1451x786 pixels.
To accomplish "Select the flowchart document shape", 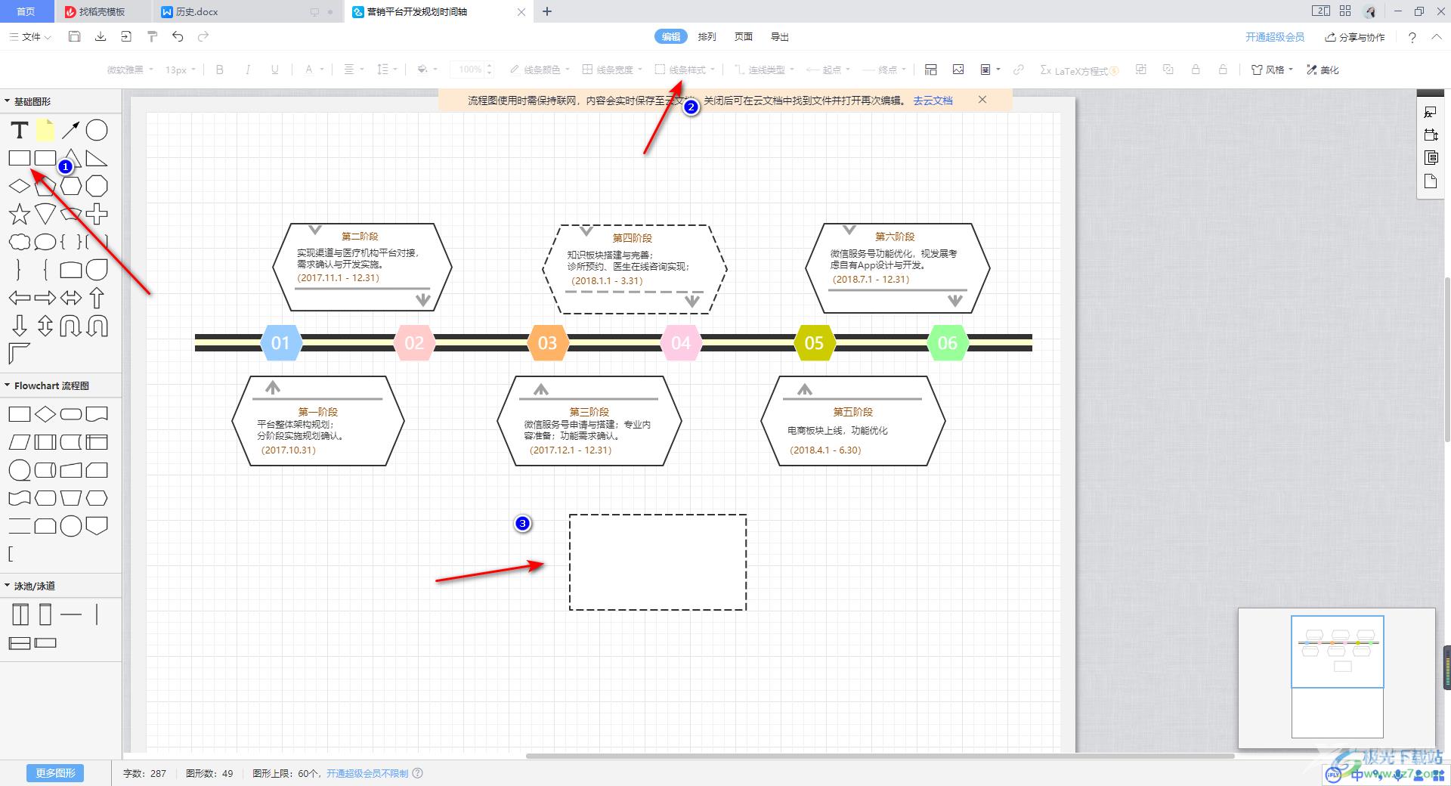I will 97,414.
